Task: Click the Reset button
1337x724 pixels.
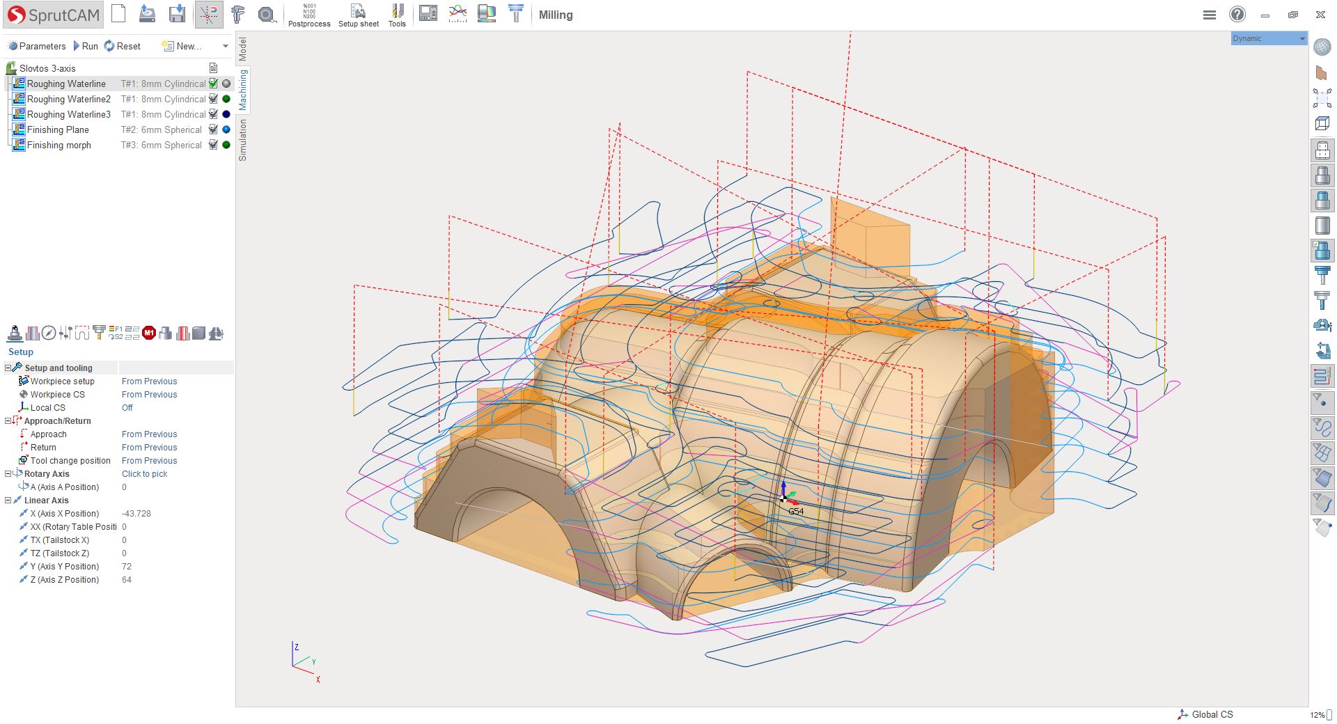Action: click(123, 46)
